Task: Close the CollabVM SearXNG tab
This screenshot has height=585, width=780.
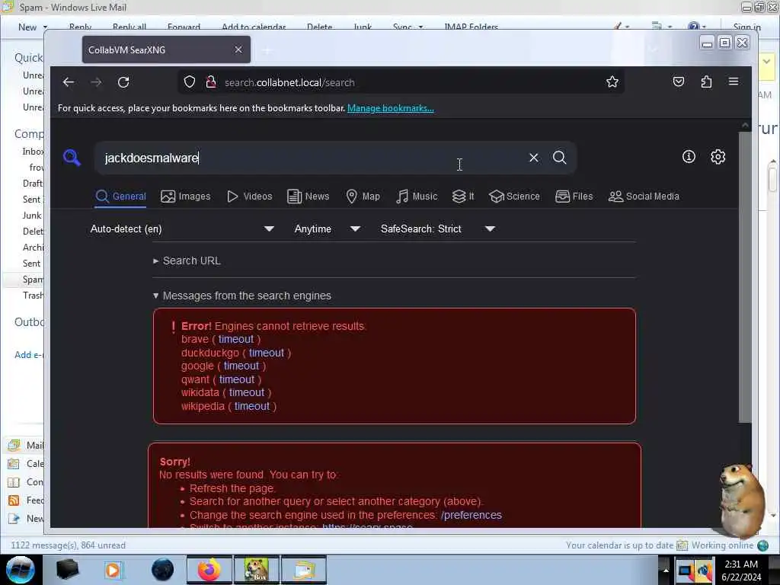Action: [238, 50]
